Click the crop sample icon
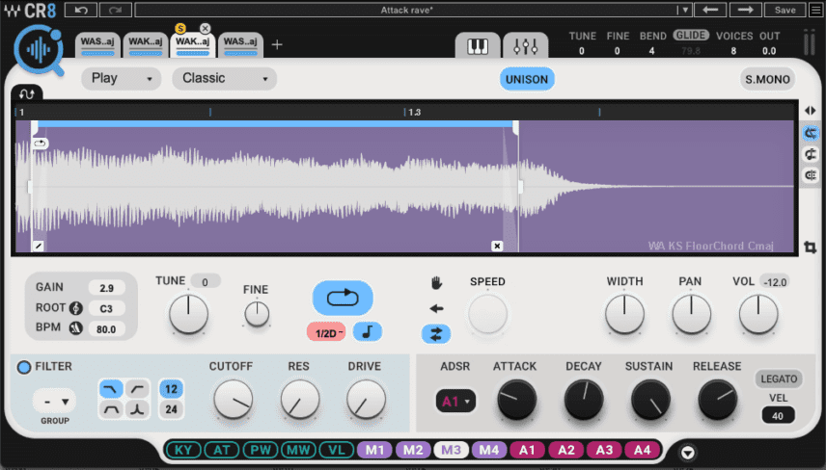The width and height of the screenshot is (826, 470). (811, 248)
